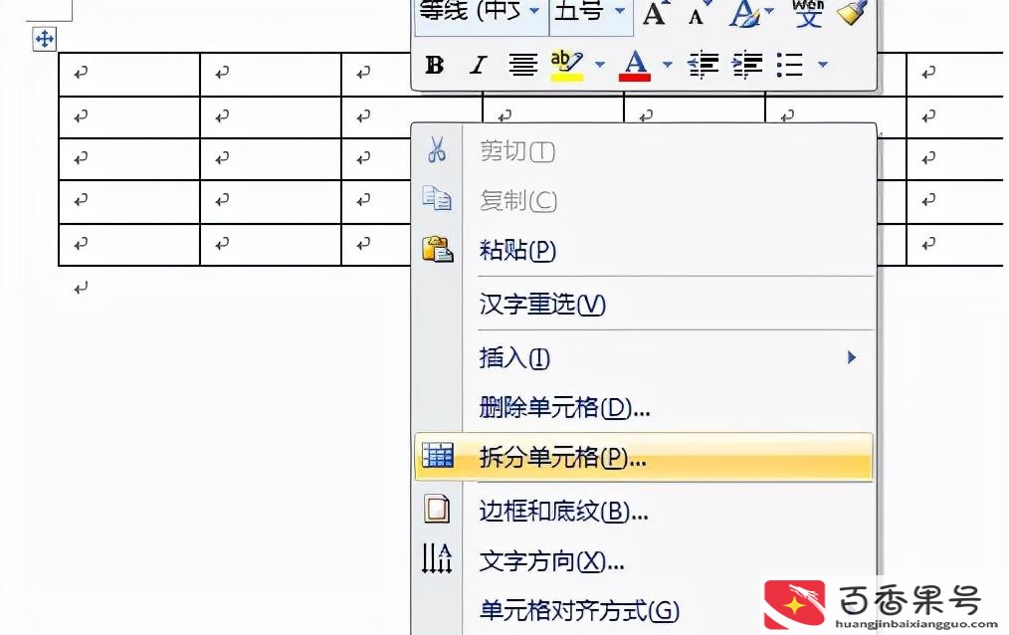Screen dimensions: 1009x635
Task: Click the split cells table icon
Action: (438, 456)
